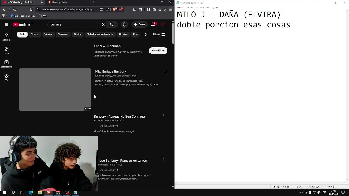
Task: Open Shorts in YouTube sidebar
Action: 6,50
